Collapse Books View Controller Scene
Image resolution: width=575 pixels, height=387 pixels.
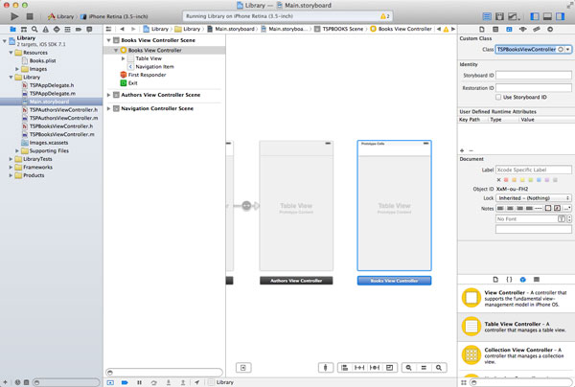(109, 40)
